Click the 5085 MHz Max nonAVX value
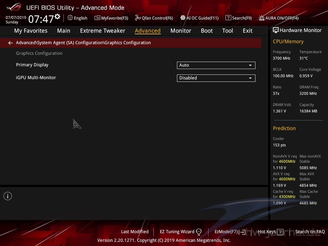328x246 pixels. pyautogui.click(x=308, y=168)
